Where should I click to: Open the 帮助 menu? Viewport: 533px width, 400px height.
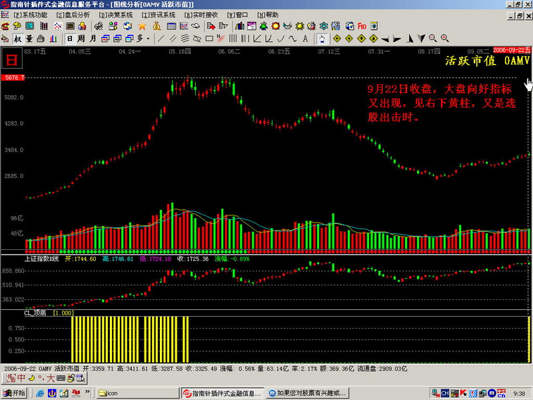[x=268, y=15]
